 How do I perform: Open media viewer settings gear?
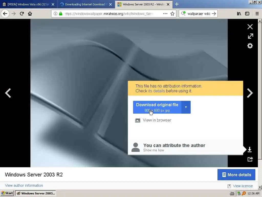[250, 46]
